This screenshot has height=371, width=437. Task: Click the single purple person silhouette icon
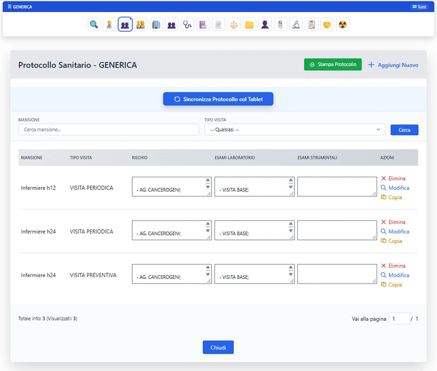point(265,25)
